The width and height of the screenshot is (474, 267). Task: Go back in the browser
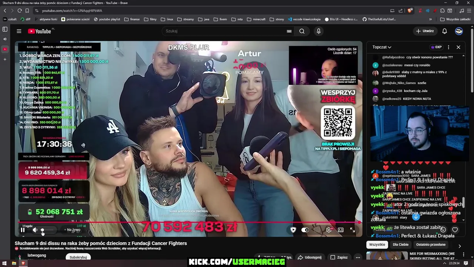pos(5,11)
